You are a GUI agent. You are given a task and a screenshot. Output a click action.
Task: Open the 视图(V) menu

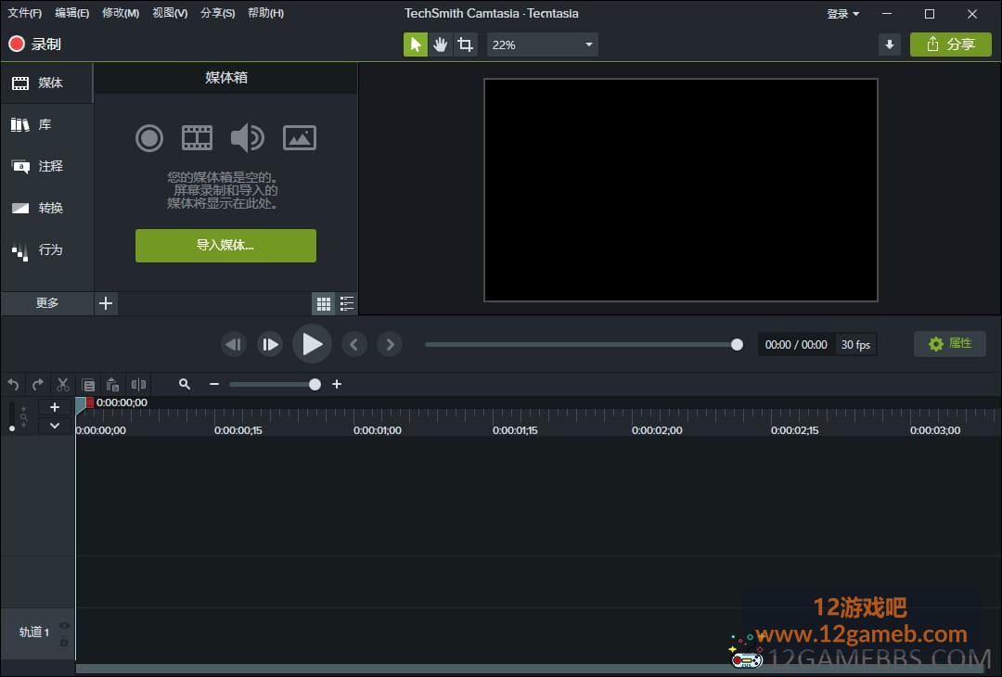click(170, 13)
